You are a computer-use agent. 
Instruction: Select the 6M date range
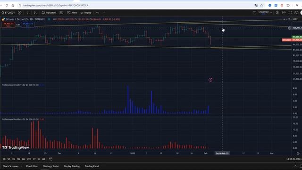tap(23, 159)
